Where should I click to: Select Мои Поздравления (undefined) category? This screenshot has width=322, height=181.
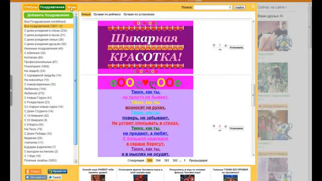[x=45, y=22]
